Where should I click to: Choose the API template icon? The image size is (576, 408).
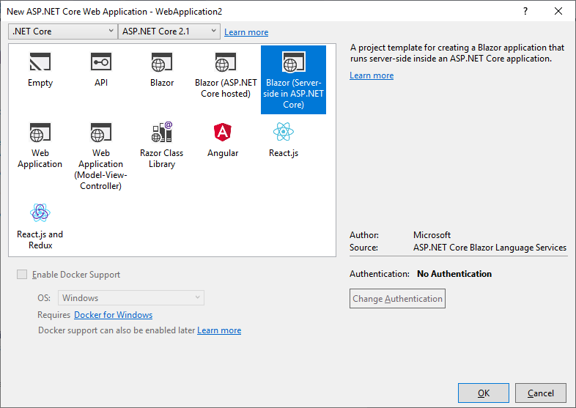pos(101,62)
